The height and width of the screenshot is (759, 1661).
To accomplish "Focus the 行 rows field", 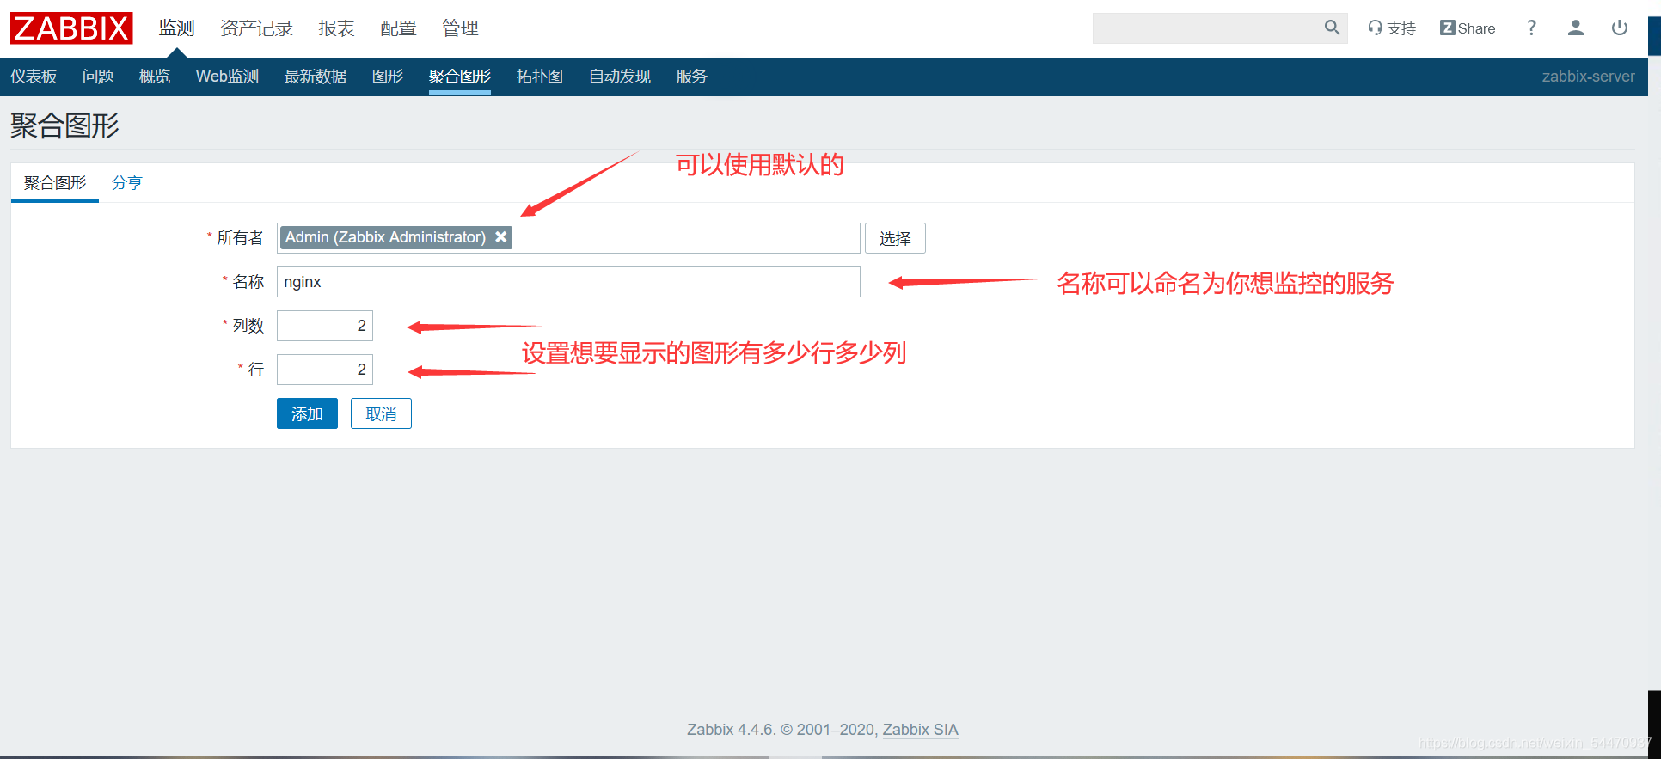I will [x=325, y=370].
